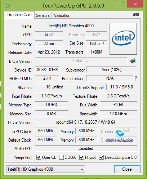The width and height of the screenshot is (147, 179).
Task: Click the Intel vendor logo
Action: (x=123, y=38)
